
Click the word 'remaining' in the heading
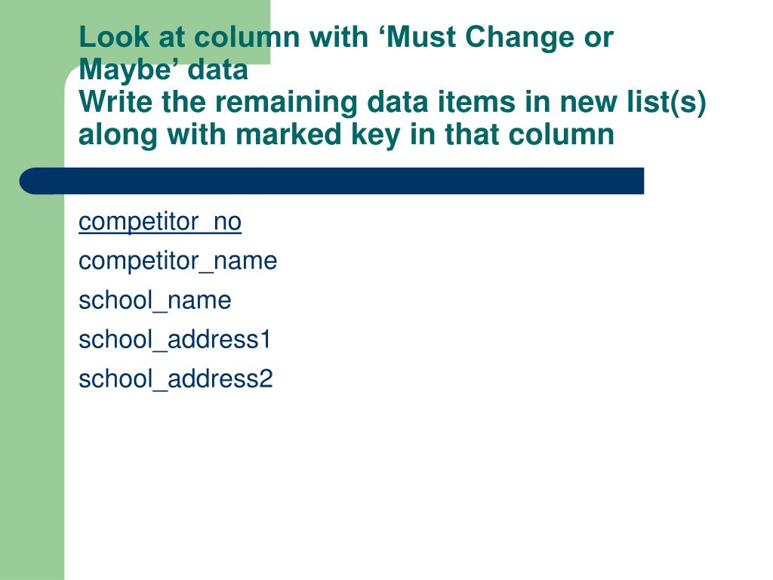coord(286,102)
